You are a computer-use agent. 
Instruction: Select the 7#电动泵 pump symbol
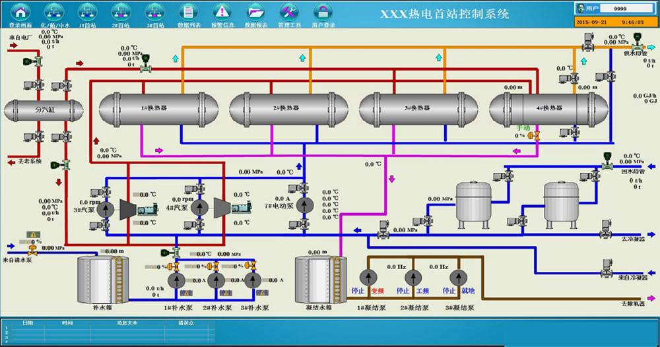coord(305,205)
